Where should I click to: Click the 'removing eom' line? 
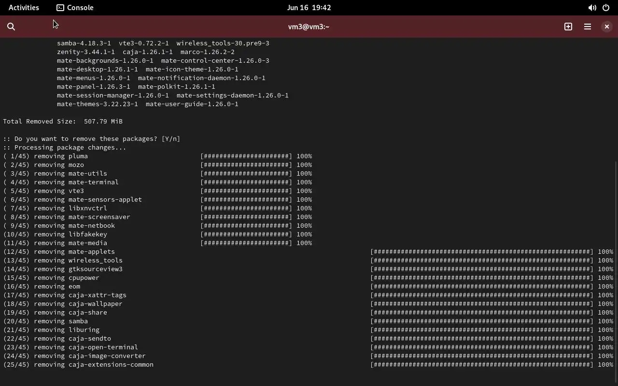click(x=308, y=287)
